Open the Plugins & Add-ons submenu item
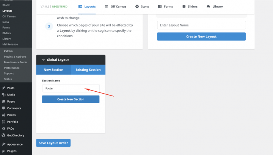Viewport: 273px width, 155px height. 15,56
